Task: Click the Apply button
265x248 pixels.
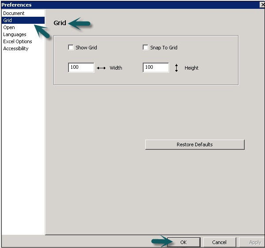Action: [253, 242]
